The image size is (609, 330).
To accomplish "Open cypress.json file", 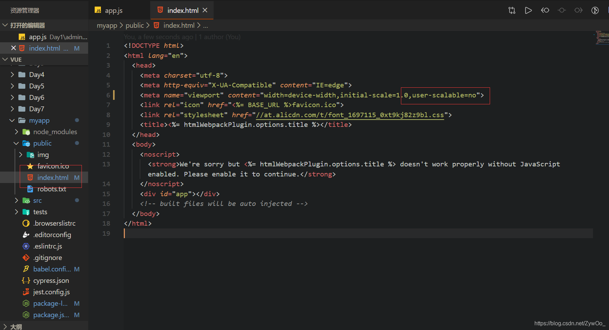I will pyautogui.click(x=51, y=280).
